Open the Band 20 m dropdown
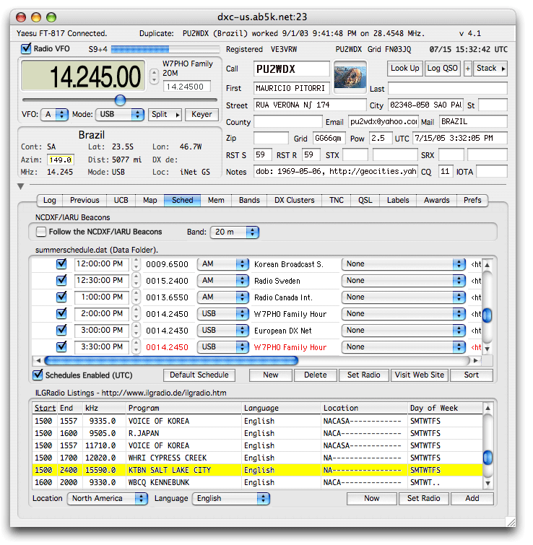533x545 pixels. (234, 232)
